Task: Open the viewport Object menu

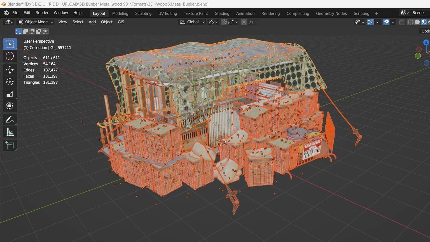Action: (107, 22)
